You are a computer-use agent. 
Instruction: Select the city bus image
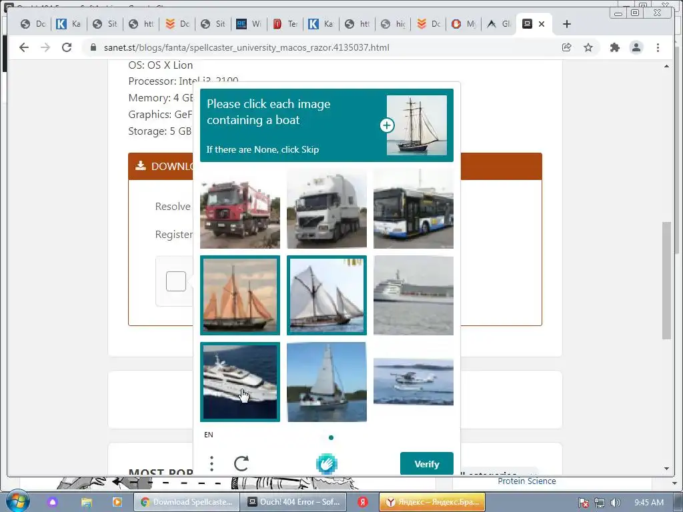click(x=414, y=209)
